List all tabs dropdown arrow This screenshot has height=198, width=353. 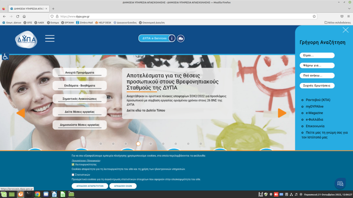coord(349,9)
